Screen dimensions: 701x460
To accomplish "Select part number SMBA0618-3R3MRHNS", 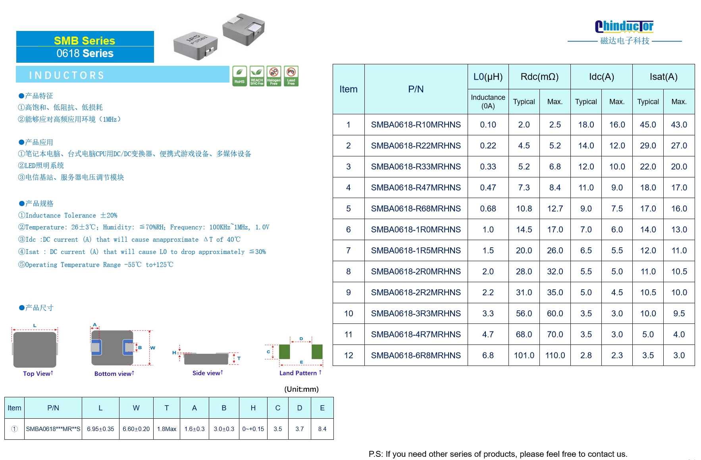I will coord(416,314).
